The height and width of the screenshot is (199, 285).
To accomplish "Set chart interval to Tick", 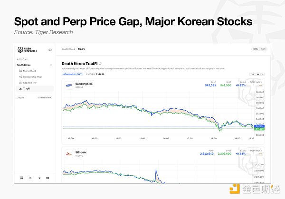I will (252, 74).
